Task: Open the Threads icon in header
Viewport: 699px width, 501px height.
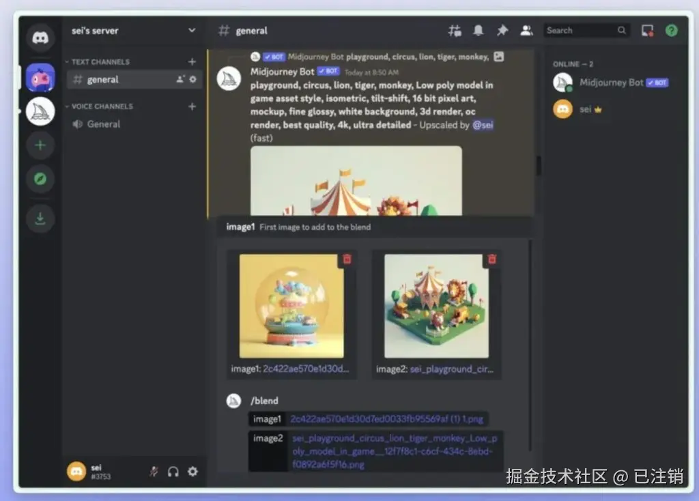Action: pos(455,31)
